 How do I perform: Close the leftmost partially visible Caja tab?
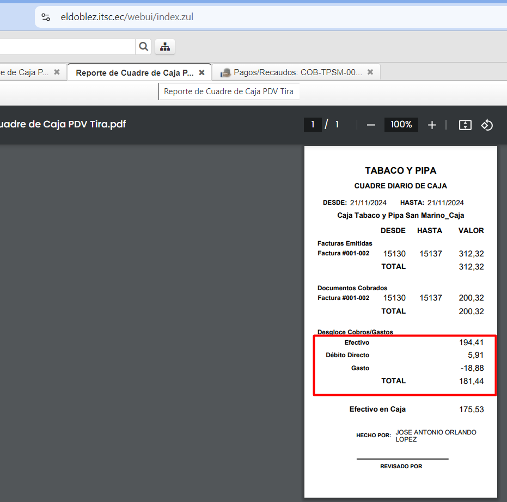[x=57, y=72]
